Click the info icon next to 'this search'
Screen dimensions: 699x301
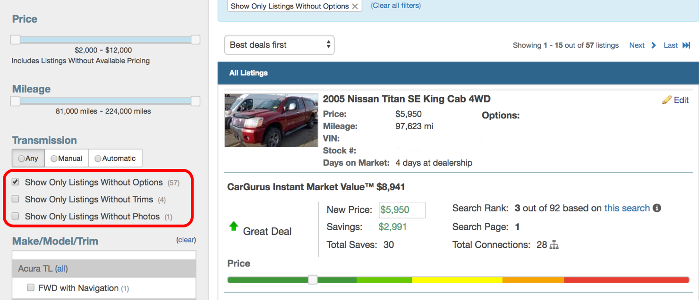click(x=656, y=208)
